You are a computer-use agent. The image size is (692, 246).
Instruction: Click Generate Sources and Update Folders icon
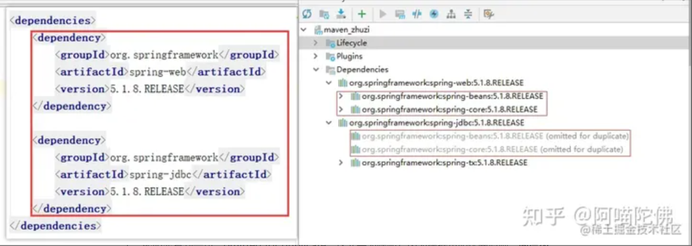tap(324, 14)
